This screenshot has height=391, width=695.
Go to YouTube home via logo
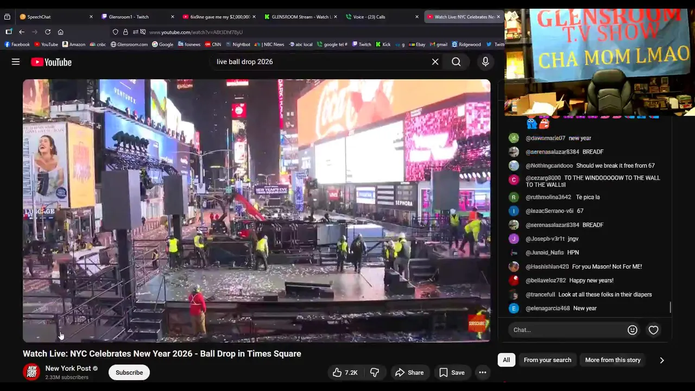coord(51,62)
